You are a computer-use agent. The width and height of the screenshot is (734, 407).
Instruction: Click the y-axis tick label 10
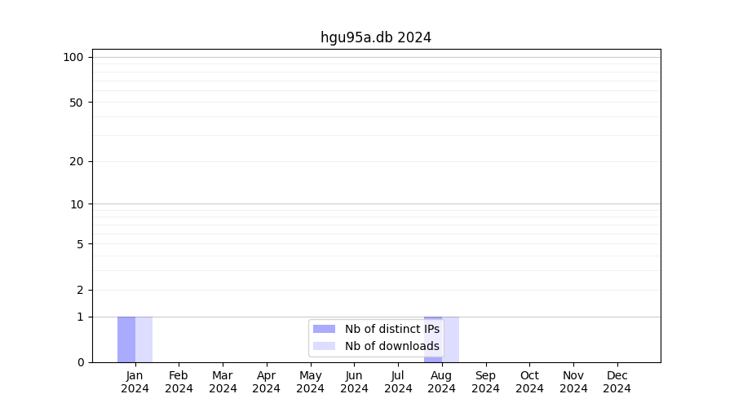click(77, 204)
